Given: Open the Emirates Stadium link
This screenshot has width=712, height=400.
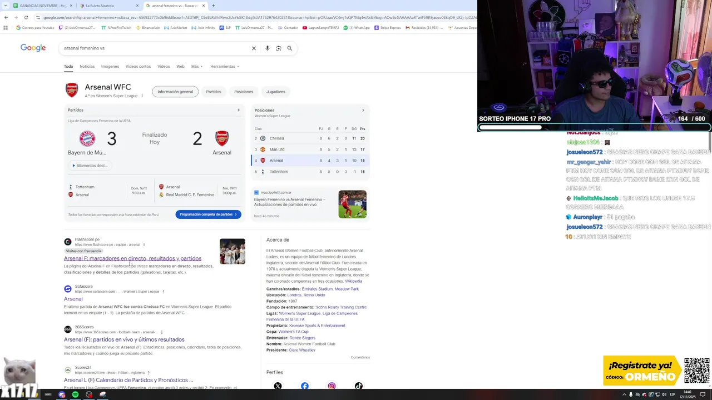Looking at the screenshot, I should (x=317, y=289).
